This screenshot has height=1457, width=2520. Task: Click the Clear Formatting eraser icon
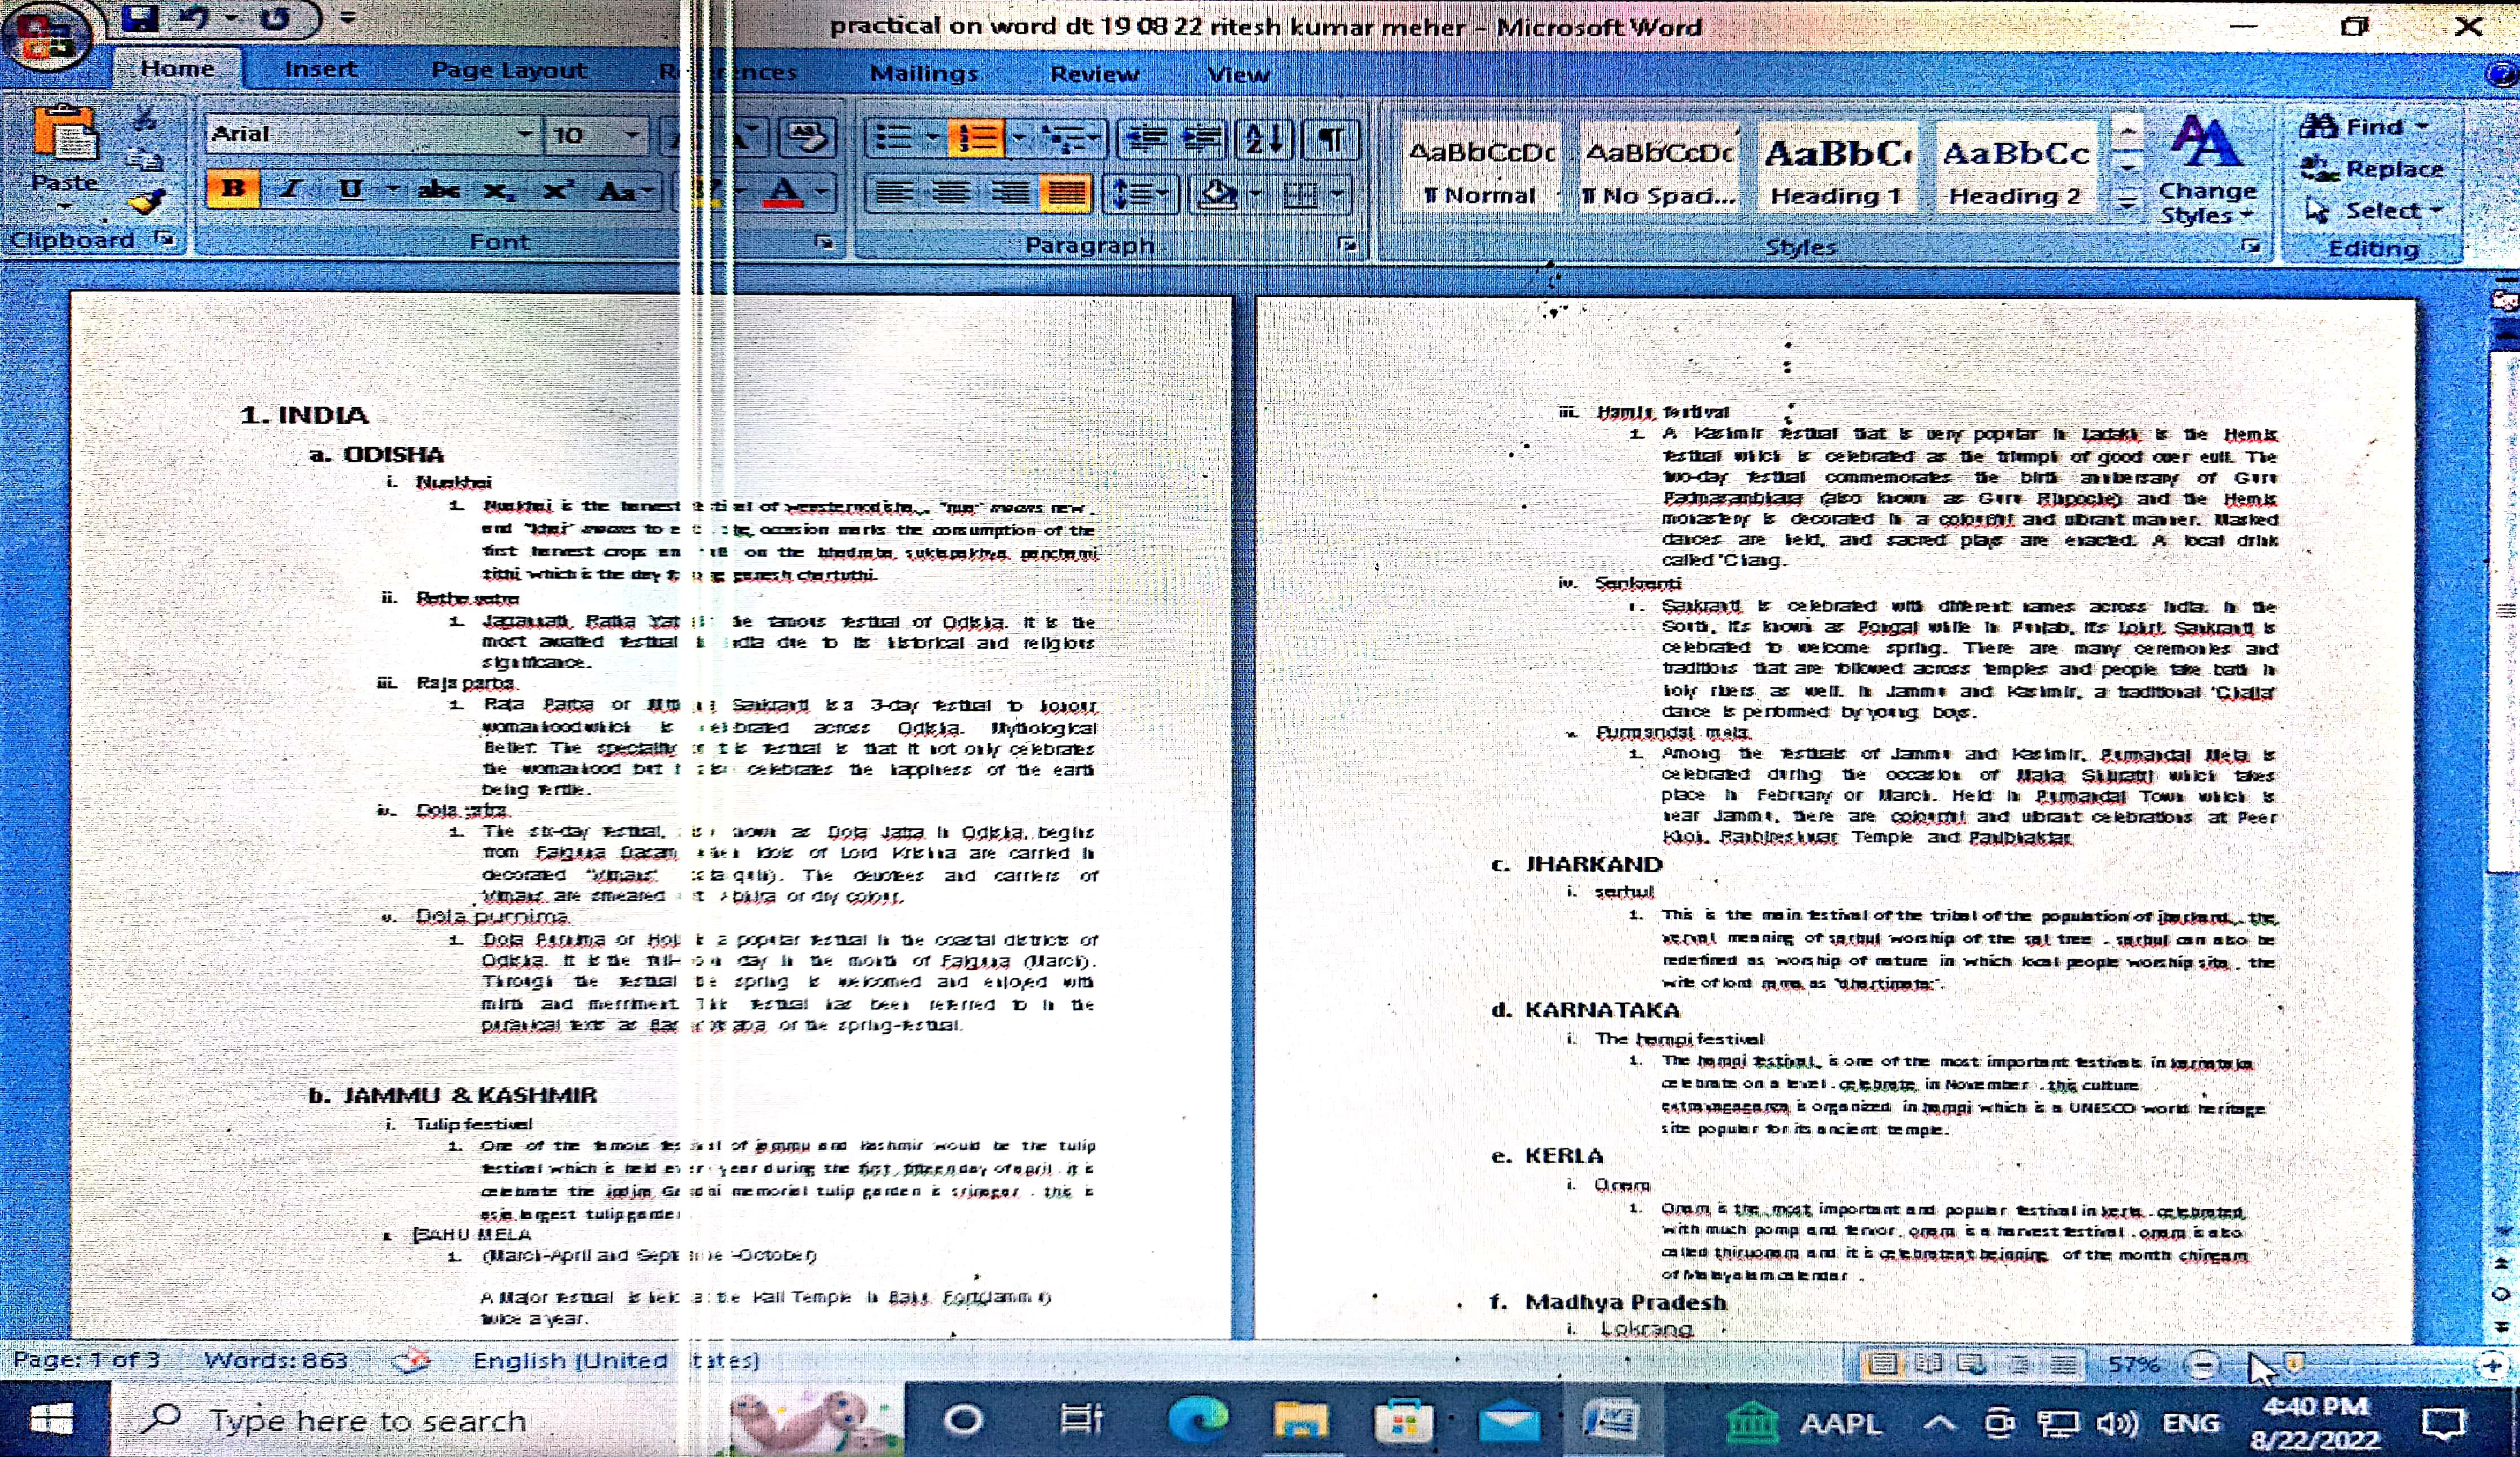point(806,137)
